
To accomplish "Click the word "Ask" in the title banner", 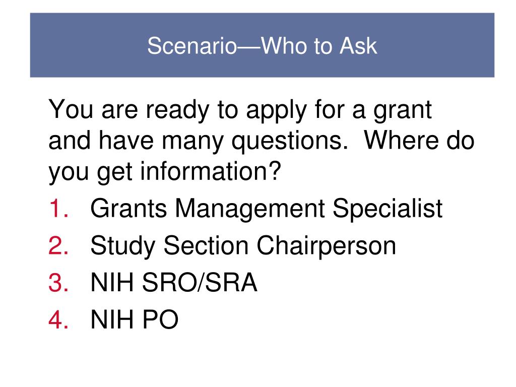I will [358, 46].
